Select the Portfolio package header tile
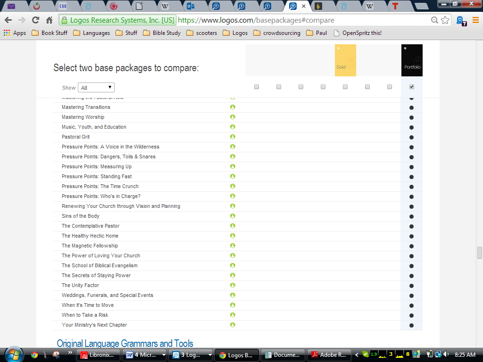Viewport: 483px width, 362px height. pos(412,60)
